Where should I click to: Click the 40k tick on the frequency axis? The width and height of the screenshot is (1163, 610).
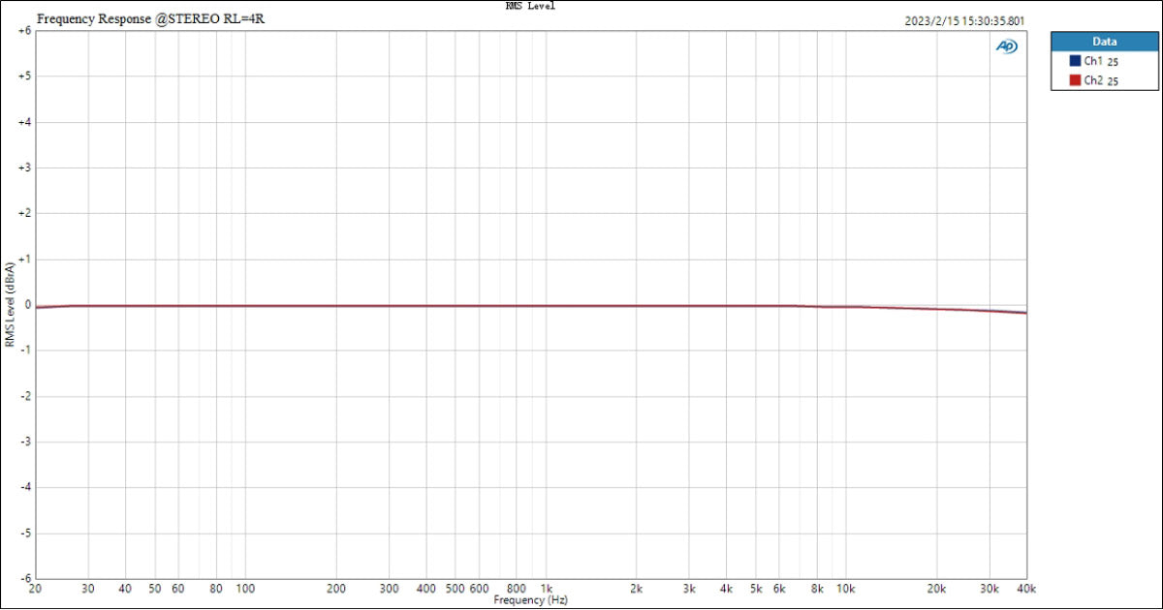coord(1026,589)
